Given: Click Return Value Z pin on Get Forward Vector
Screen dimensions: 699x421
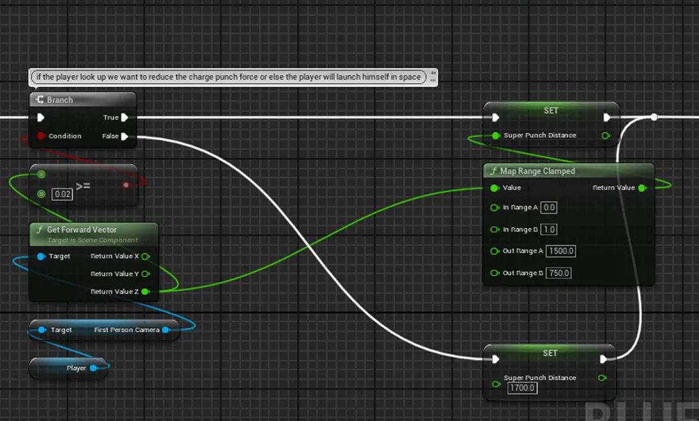Looking at the screenshot, I should pyautogui.click(x=145, y=292).
